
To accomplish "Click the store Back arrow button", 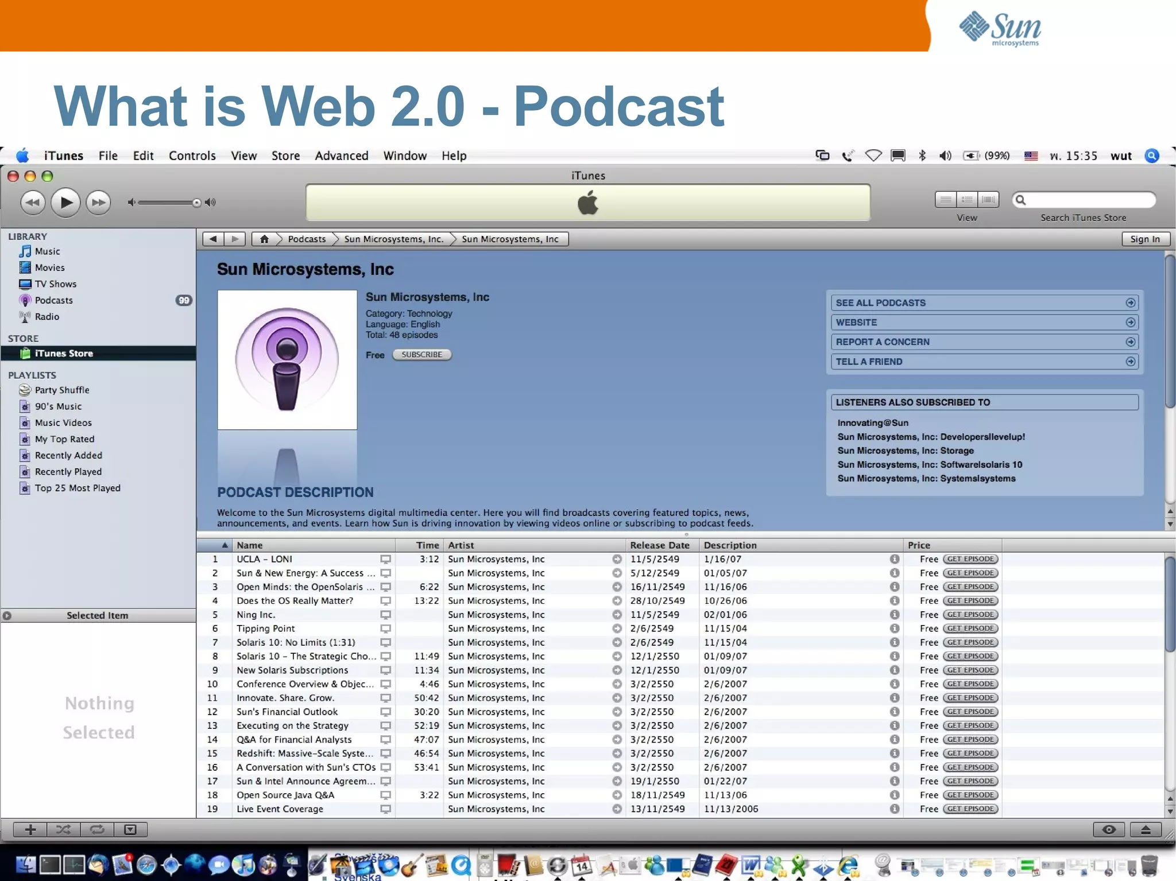I will (213, 239).
